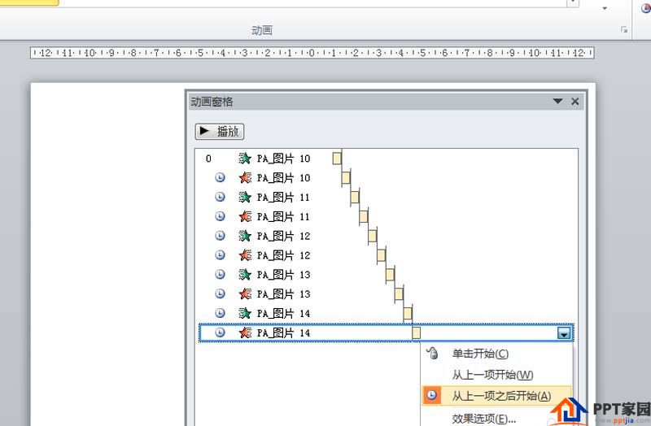Select red-star row text PA_图片 13
This screenshot has width=651, height=426.
click(283, 293)
